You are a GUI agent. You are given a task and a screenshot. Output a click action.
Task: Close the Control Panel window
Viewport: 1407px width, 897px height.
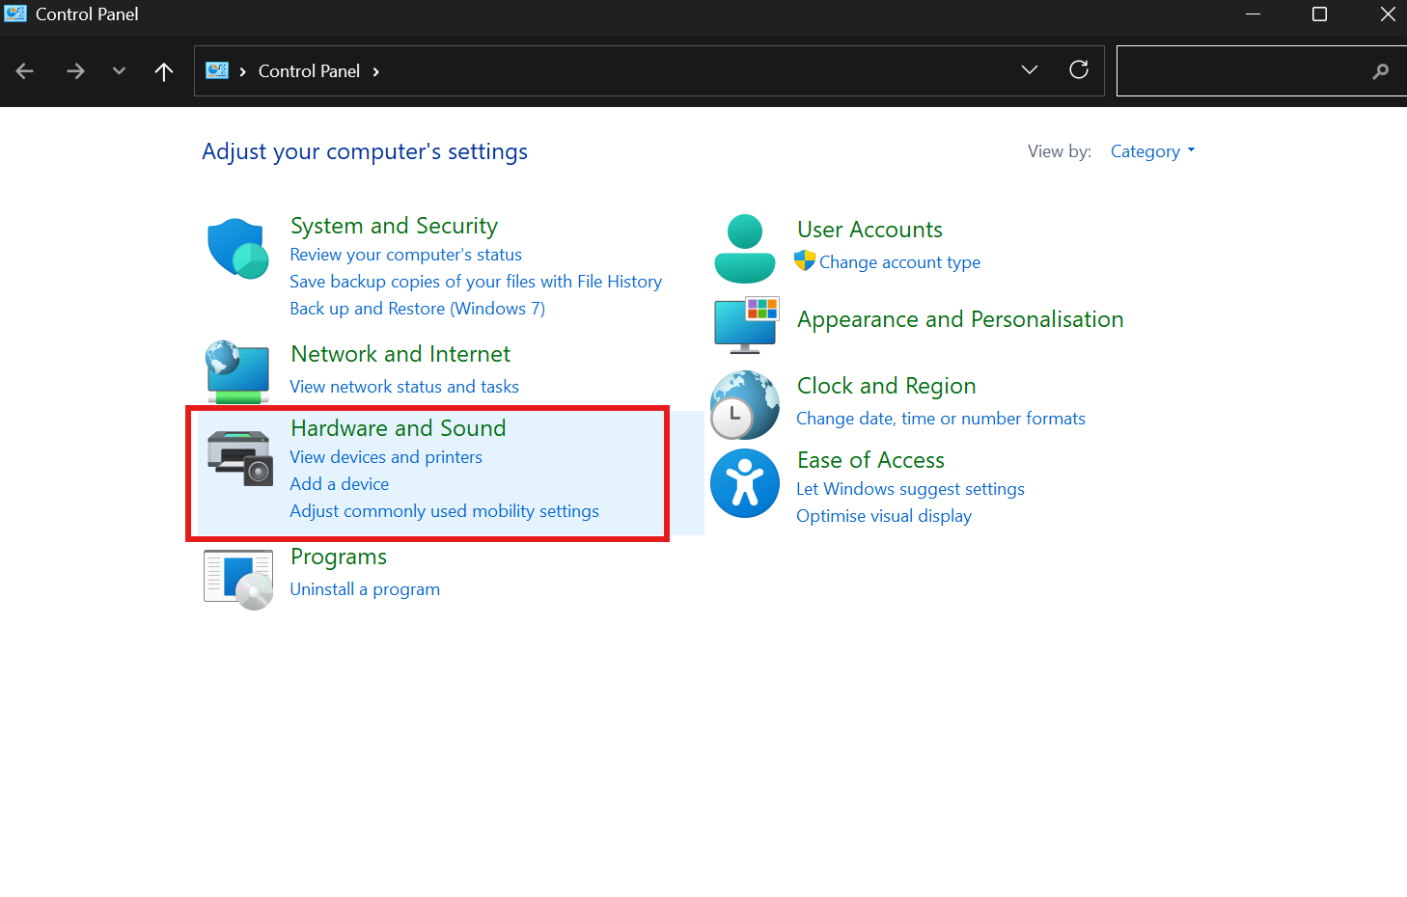1387,14
